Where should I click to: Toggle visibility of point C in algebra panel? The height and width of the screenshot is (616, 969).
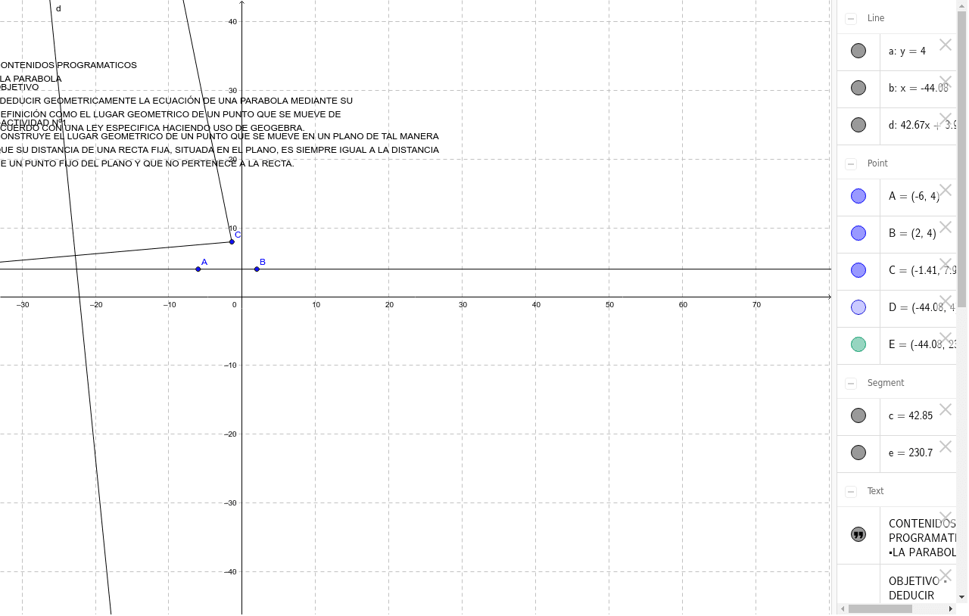858,270
